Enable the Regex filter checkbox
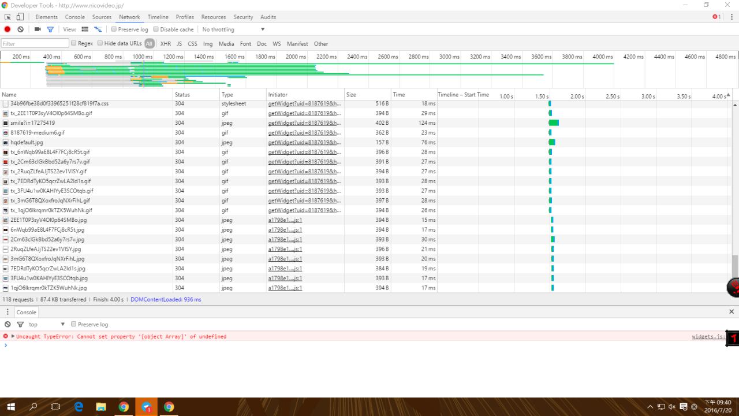This screenshot has width=739, height=416. [x=74, y=43]
